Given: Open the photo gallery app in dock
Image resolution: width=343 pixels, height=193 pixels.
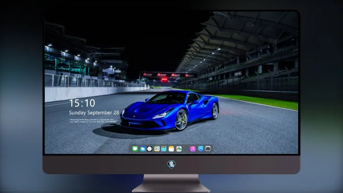Looking at the screenshot, I should pyautogui.click(x=179, y=149).
